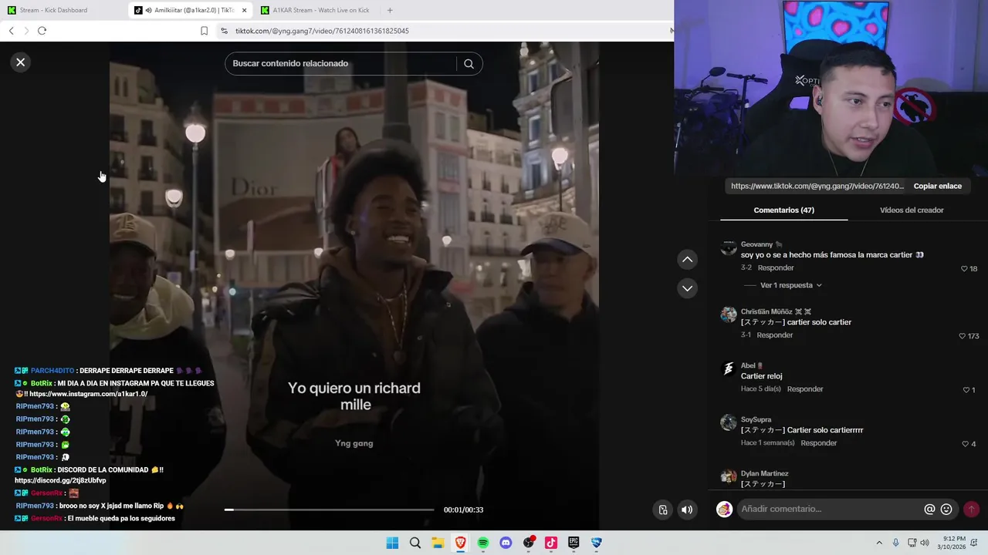988x555 pixels.
Task: Open OBS Studio taskbar icon
Action: [529, 543]
